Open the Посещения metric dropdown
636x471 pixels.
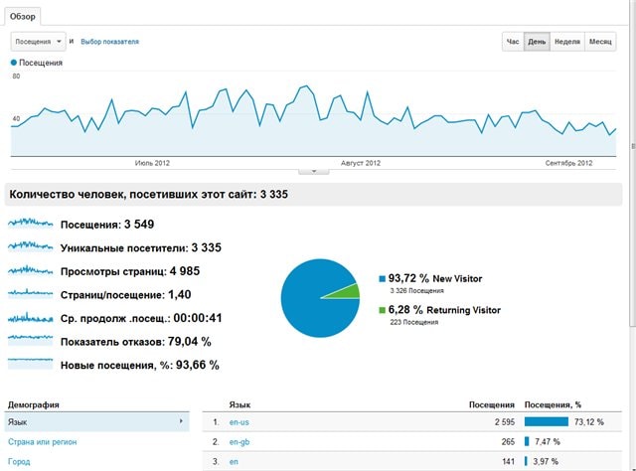pyautogui.click(x=38, y=42)
